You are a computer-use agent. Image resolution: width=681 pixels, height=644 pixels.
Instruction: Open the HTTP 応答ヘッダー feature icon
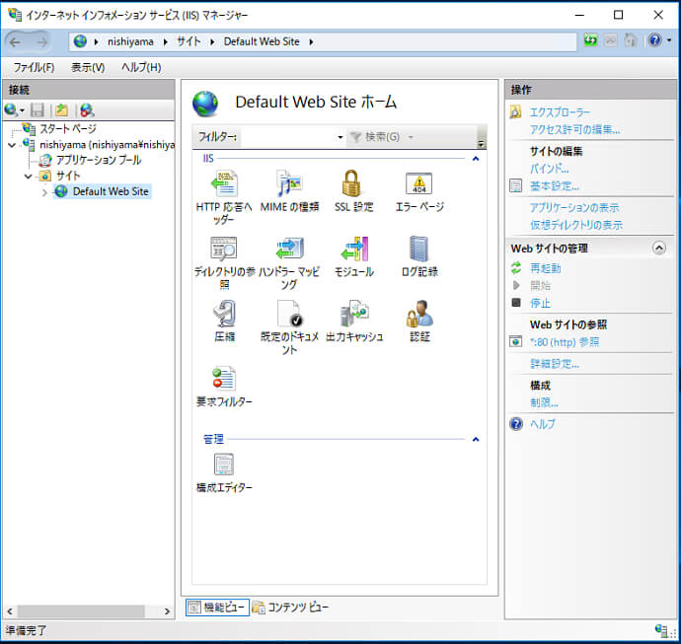(x=224, y=185)
